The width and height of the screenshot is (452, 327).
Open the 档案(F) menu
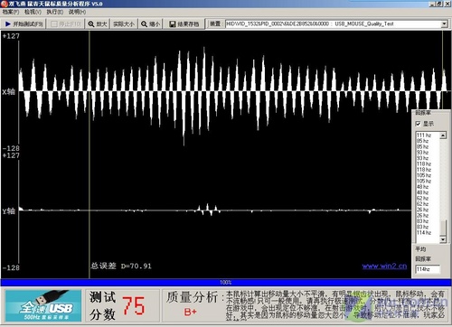pyautogui.click(x=11, y=12)
